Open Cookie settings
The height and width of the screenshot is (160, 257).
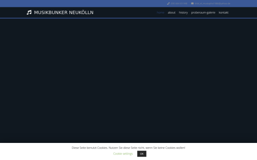tap(123, 154)
